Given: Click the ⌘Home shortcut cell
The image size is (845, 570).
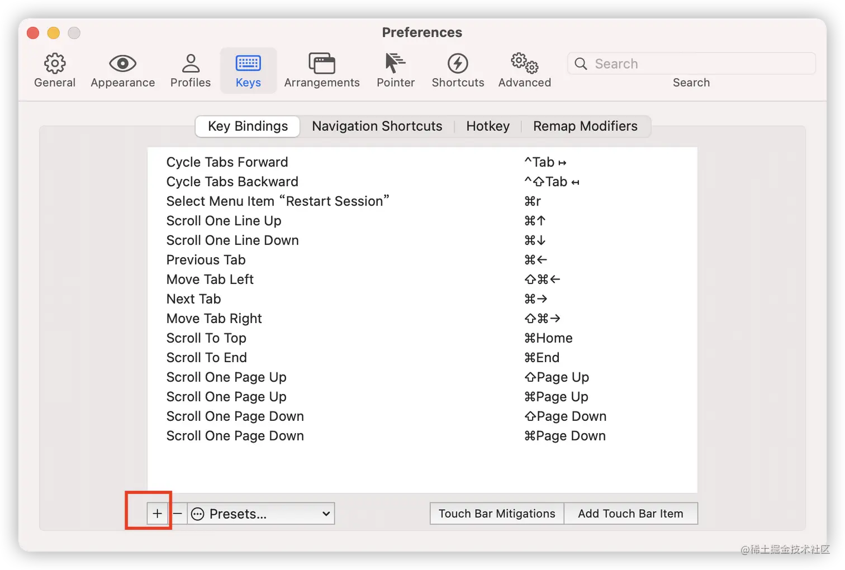Looking at the screenshot, I should point(548,338).
